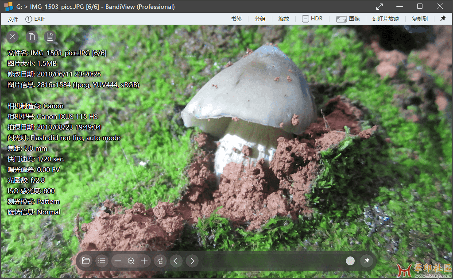Click the 图片信息 2816x1584 line
The image size is (453, 279).
(74, 85)
